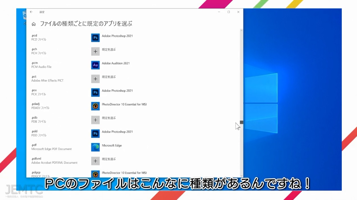Viewport: 357px width, 200px height.
Task: Click the 'PDADJ ファイル' description
Action: [x=40, y=108]
